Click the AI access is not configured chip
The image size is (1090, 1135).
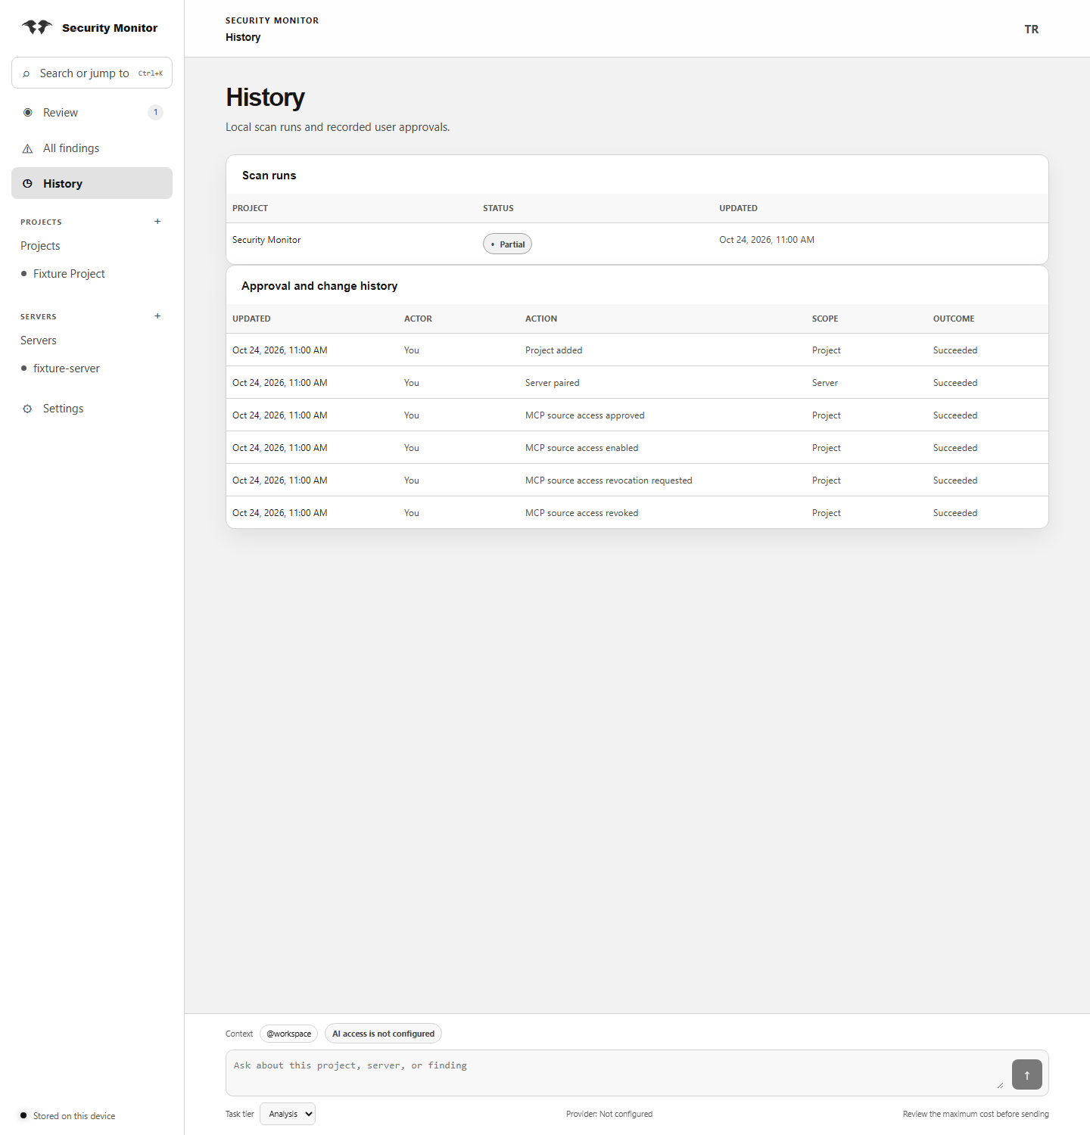click(x=383, y=1034)
